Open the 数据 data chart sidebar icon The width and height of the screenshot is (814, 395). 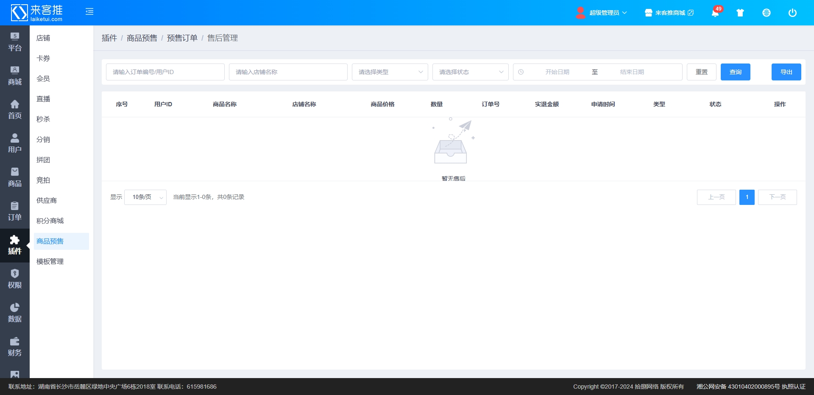click(14, 313)
